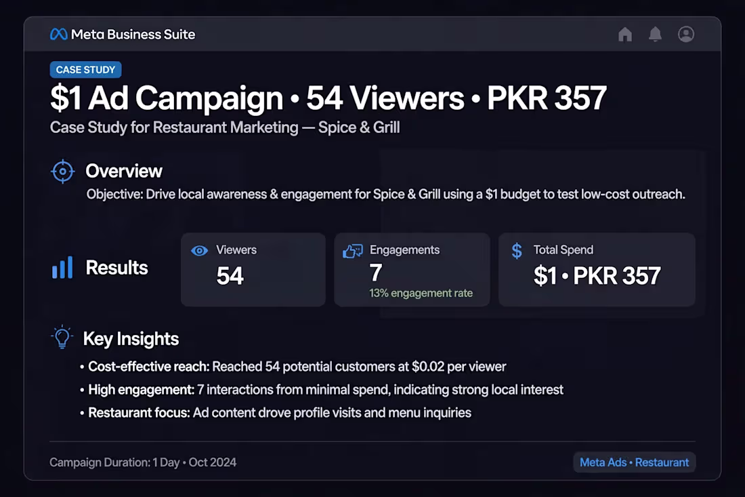Image resolution: width=745 pixels, height=497 pixels.
Task: Select the Overview target icon
Action: pyautogui.click(x=63, y=172)
